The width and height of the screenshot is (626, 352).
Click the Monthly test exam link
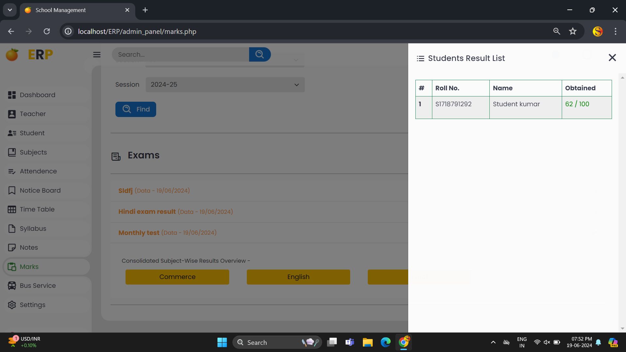pyautogui.click(x=139, y=233)
